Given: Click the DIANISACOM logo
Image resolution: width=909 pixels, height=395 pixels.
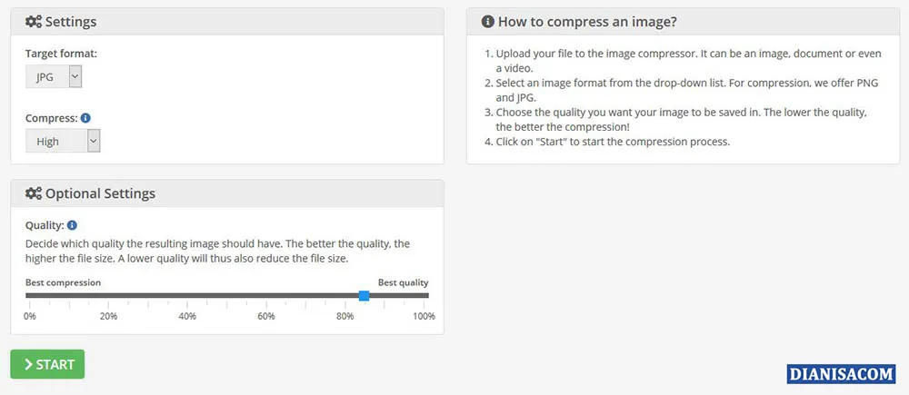Looking at the screenshot, I should 841,373.
